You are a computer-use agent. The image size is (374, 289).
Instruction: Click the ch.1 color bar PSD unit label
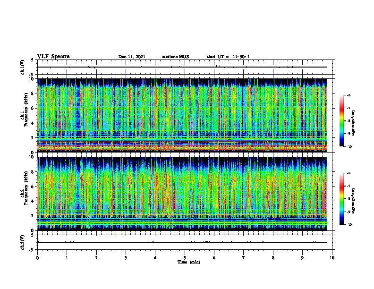pos(354,123)
